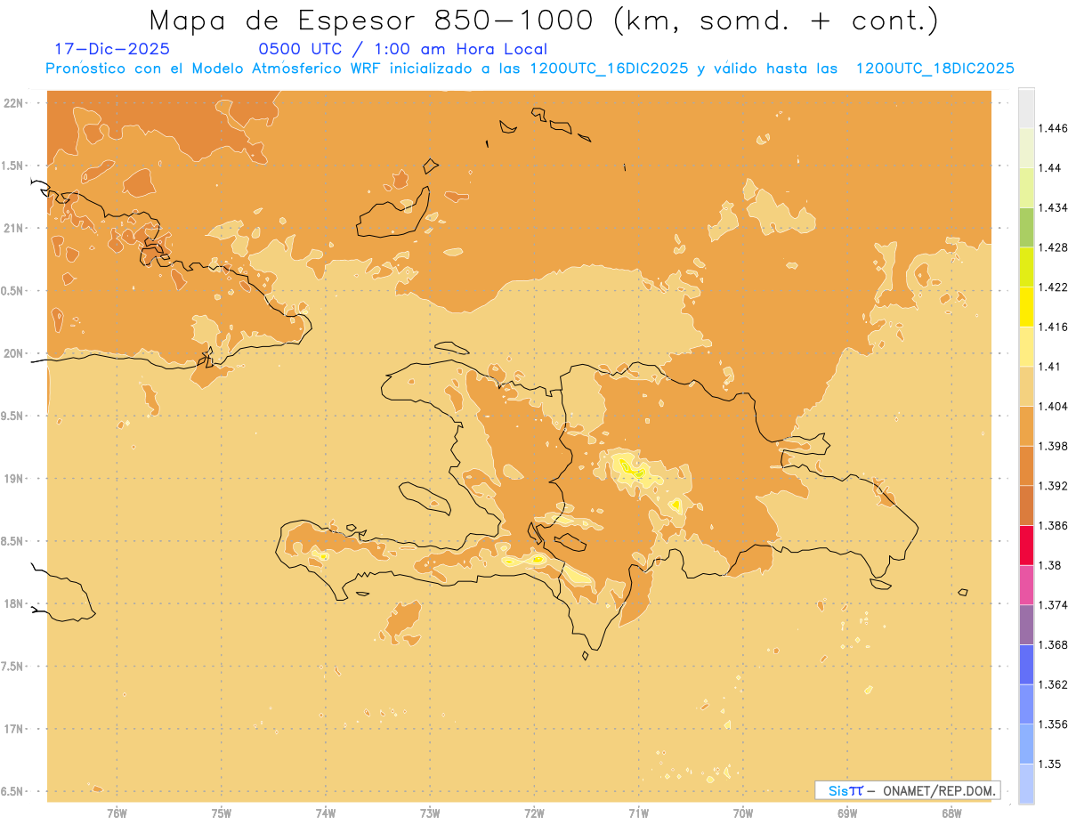The height and width of the screenshot is (825, 1068).
Task: Click the latitude label "20N"
Action: (13, 353)
